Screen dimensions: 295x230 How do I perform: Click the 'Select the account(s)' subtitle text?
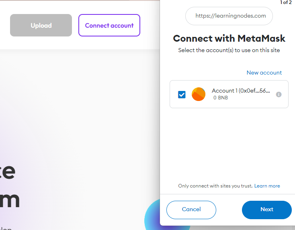229,50
